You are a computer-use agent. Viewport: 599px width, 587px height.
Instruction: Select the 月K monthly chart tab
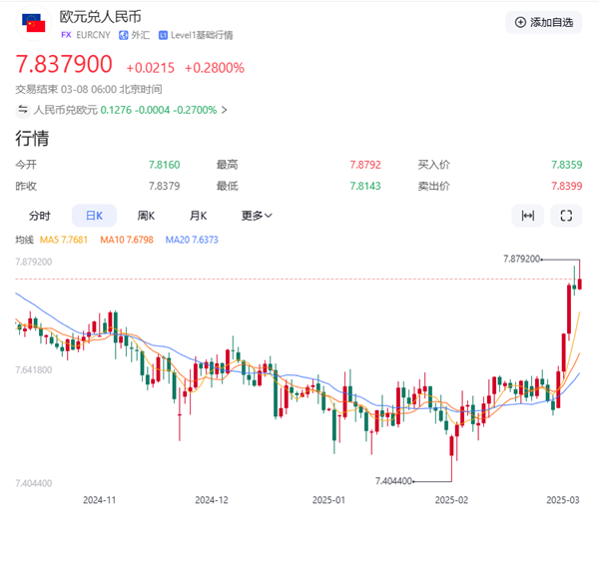tap(198, 216)
